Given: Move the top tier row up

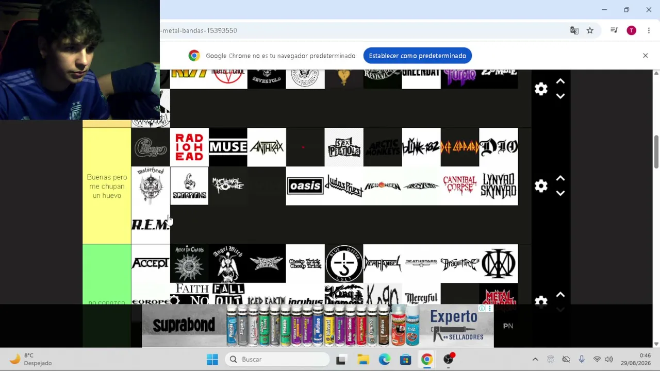Looking at the screenshot, I should click(560, 82).
